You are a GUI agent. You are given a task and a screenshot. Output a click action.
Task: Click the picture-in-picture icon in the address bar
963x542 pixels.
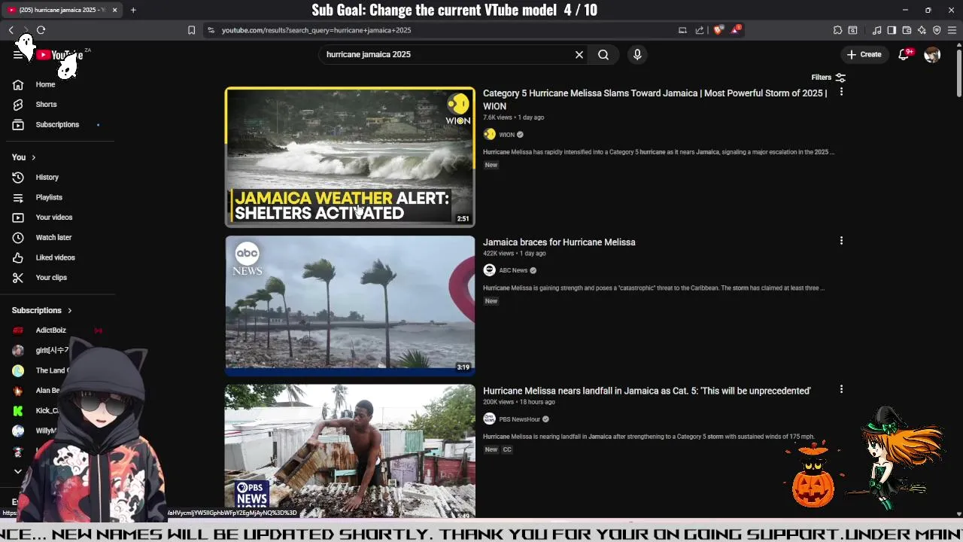(x=682, y=30)
